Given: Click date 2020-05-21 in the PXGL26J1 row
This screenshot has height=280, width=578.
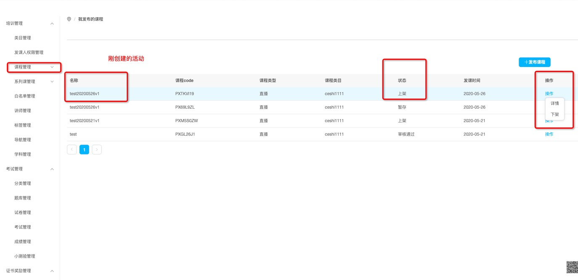Looking at the screenshot, I should (x=475, y=134).
